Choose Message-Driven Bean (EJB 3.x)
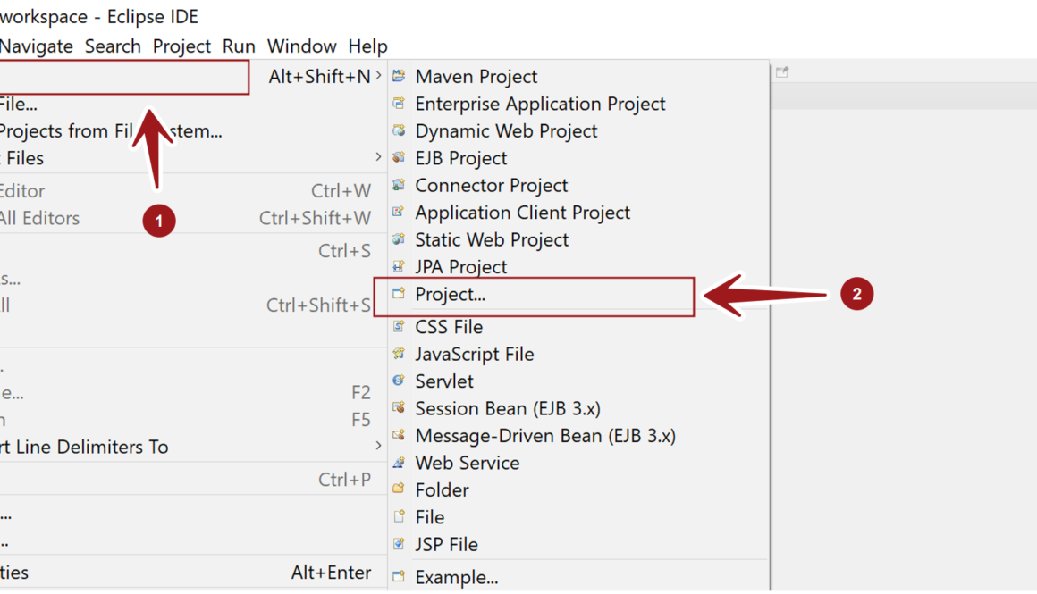Viewport: 1037px width, 594px height. (545, 436)
